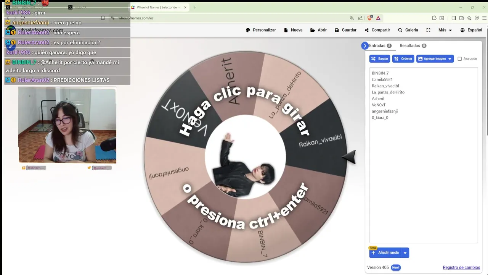This screenshot has height=275, width=488.
Task: Click the Asherit entry in the list
Action: pos(378,99)
